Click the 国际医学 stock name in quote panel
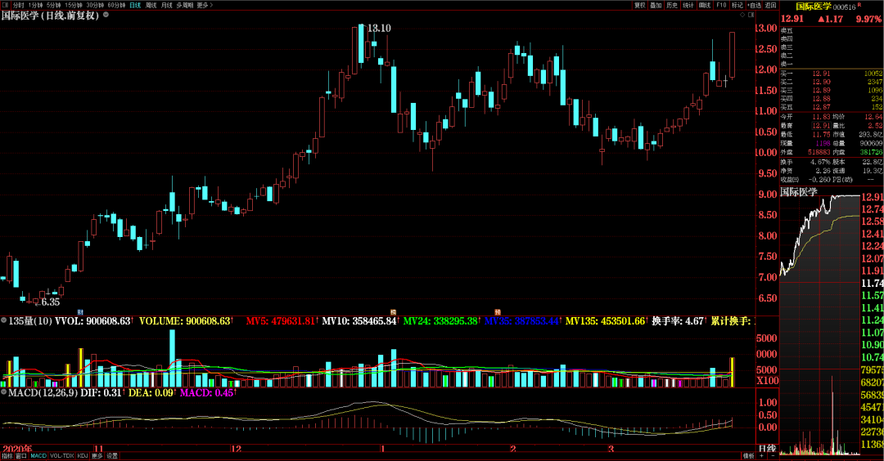This screenshot has width=884, height=461. coord(814,7)
